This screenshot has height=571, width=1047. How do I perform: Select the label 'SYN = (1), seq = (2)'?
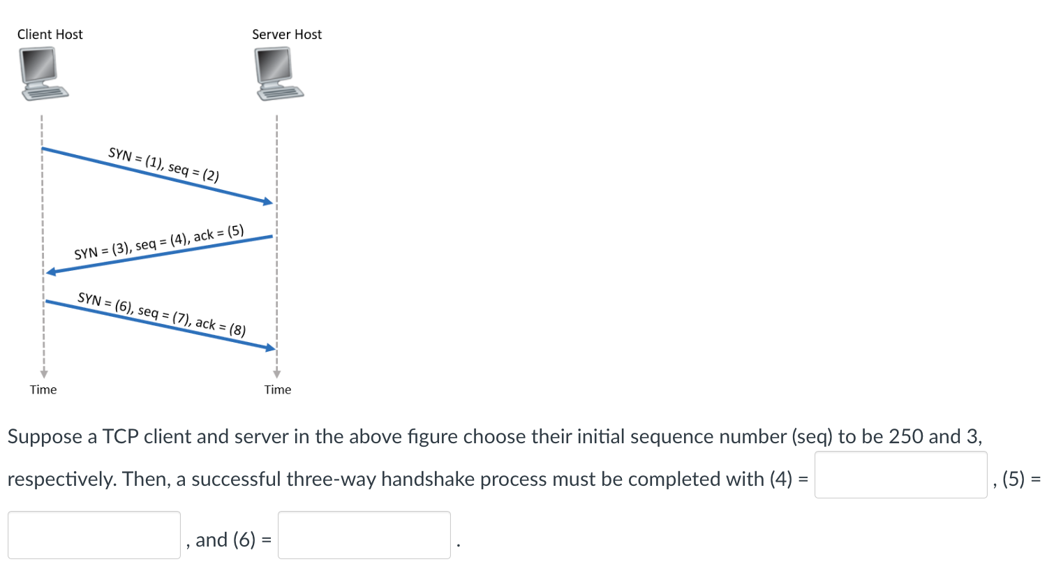[163, 164]
